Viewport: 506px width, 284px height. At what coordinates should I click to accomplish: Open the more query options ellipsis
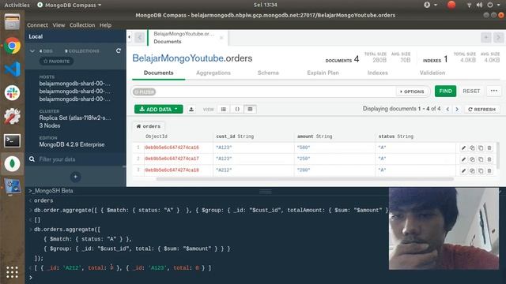pyautogui.click(x=494, y=91)
